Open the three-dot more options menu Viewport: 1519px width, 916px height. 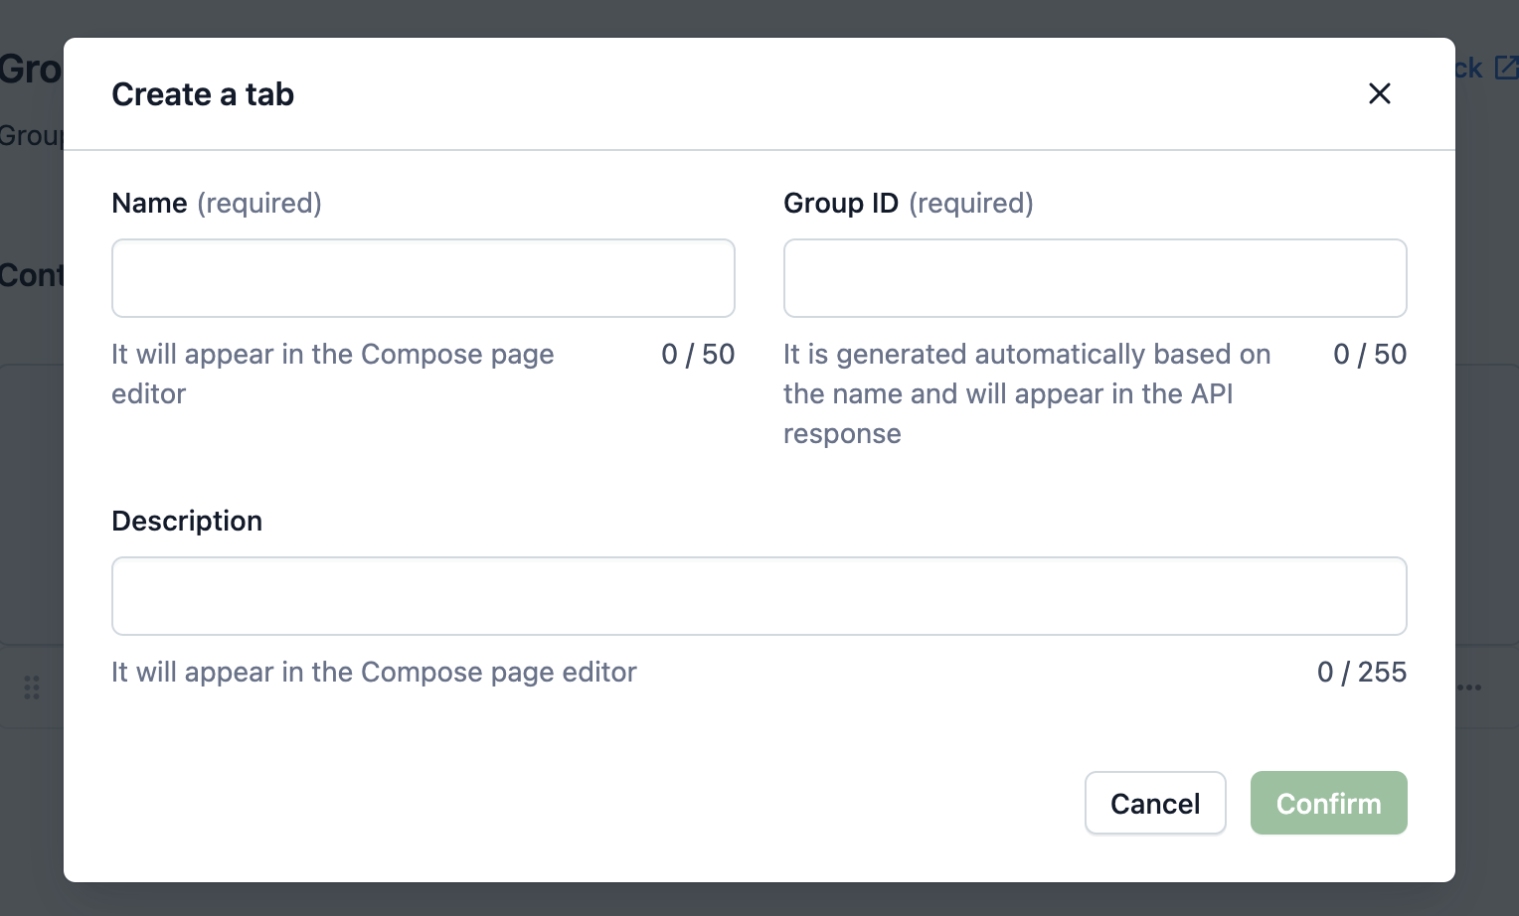click(1471, 687)
